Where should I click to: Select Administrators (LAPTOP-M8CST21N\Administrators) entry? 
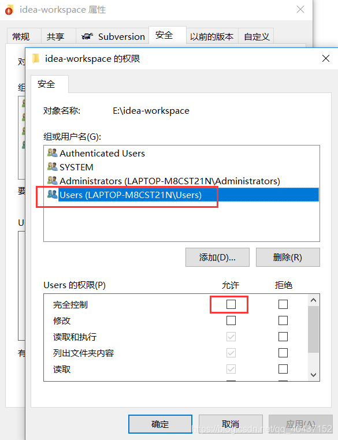coord(181,181)
